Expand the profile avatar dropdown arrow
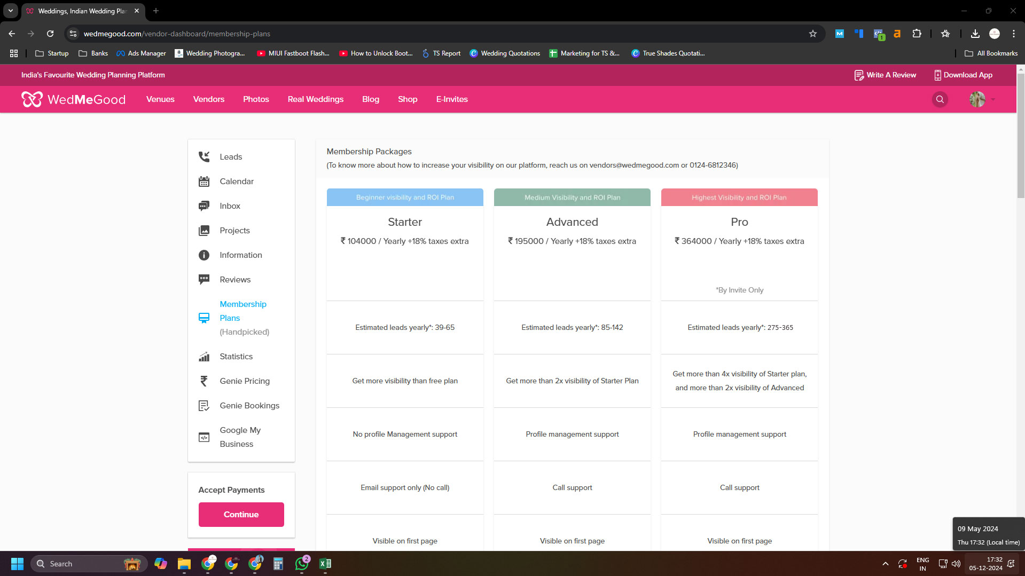 coord(993,99)
